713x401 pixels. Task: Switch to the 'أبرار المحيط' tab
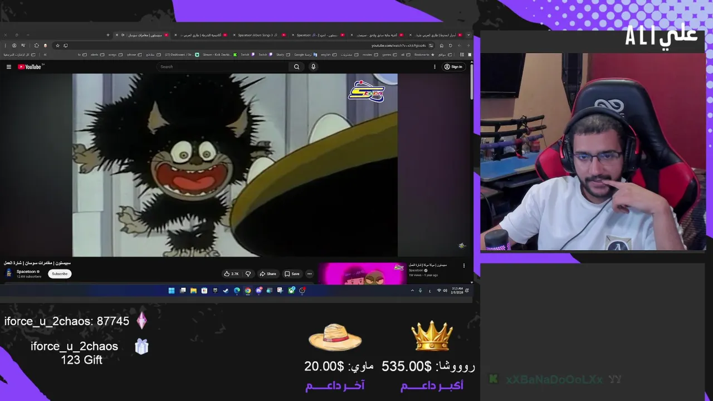(x=436, y=35)
